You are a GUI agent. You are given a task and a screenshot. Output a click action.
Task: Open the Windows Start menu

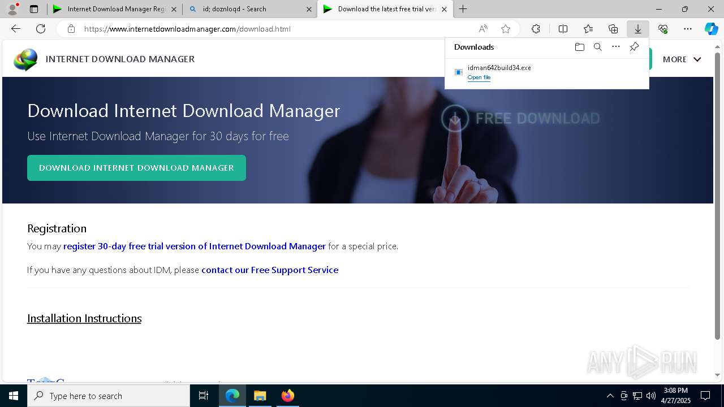coord(14,396)
